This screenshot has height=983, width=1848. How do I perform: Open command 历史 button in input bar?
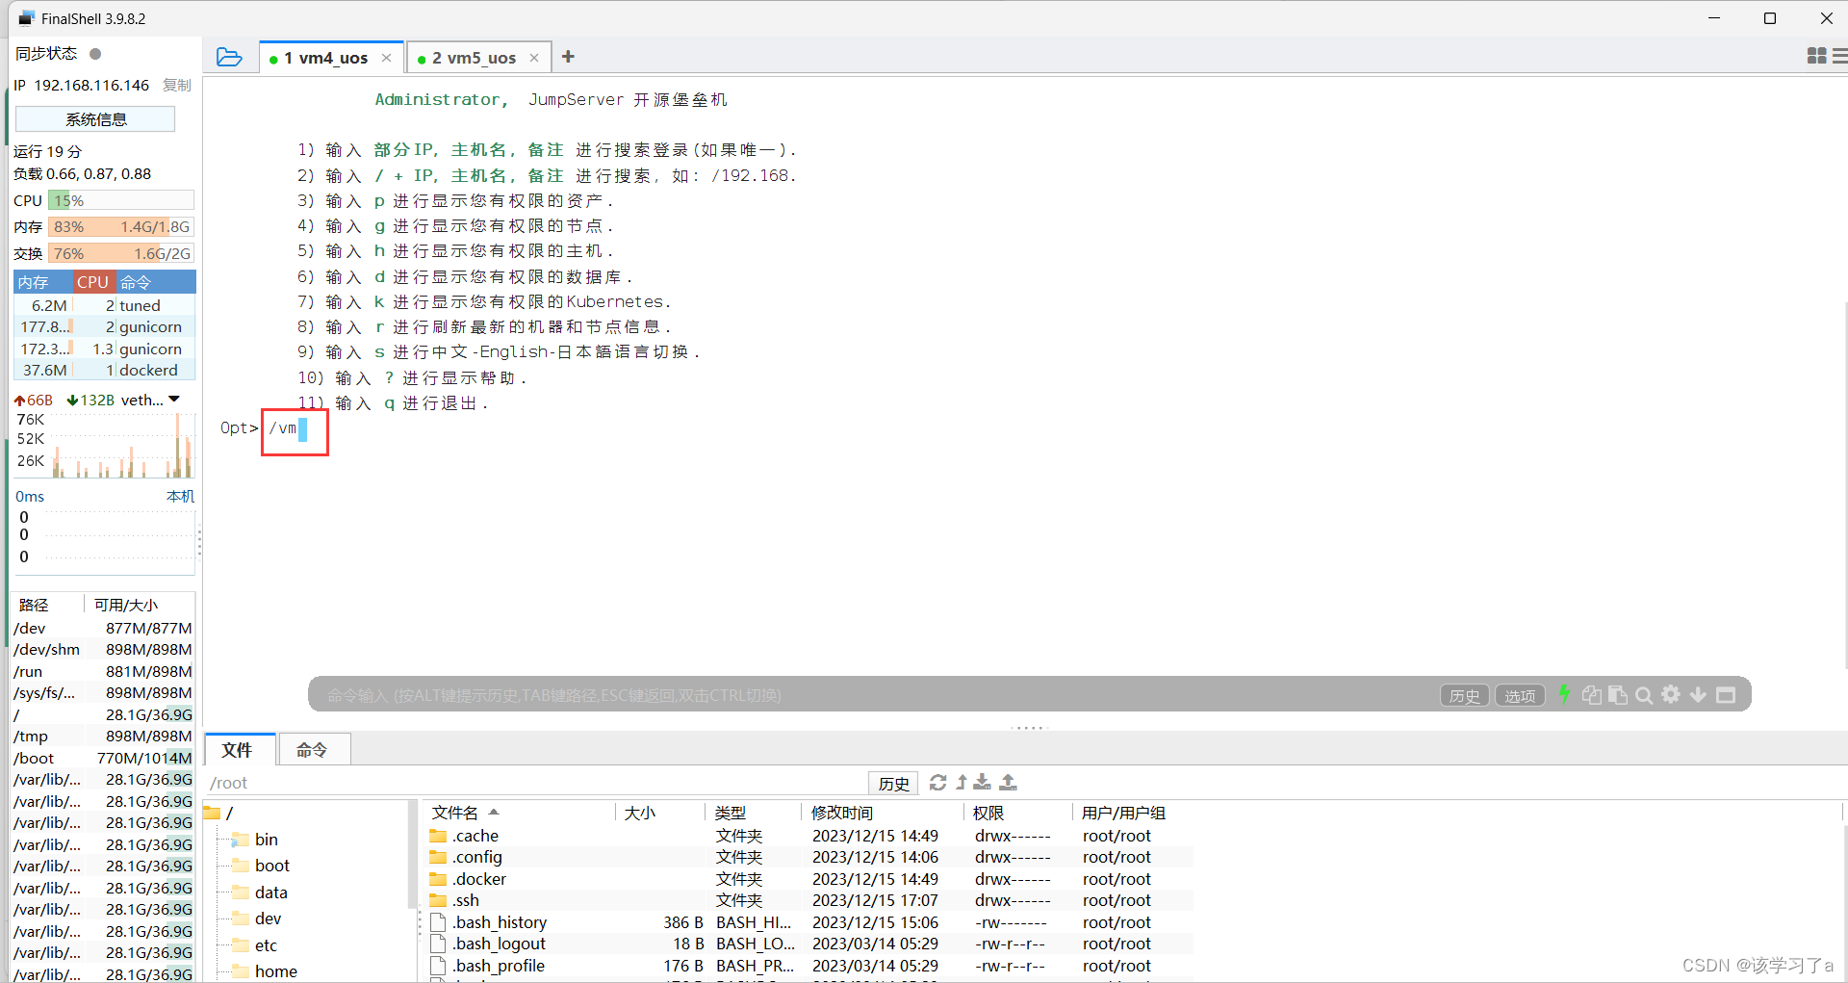[1465, 695]
